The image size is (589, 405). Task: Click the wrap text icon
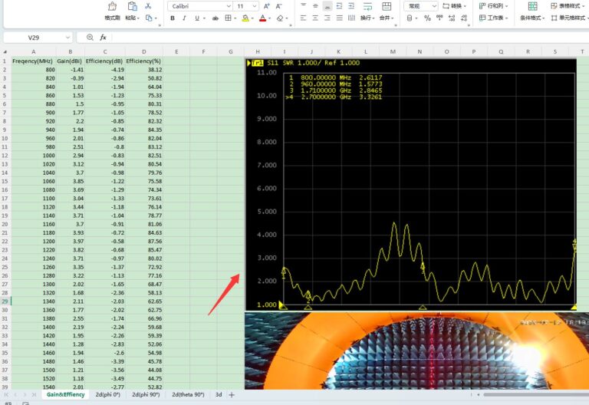pyautogui.click(x=367, y=6)
